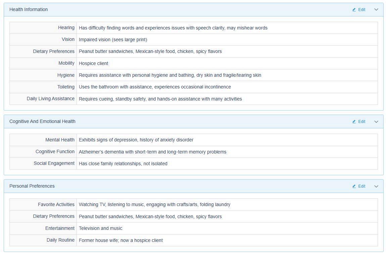The image size is (386, 253).
Task: Click the Health Information panel title
Action: (x=29, y=9)
